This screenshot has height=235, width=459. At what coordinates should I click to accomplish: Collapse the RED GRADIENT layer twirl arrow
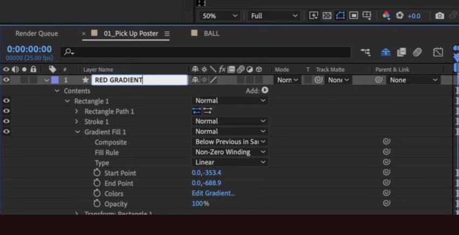(46, 80)
